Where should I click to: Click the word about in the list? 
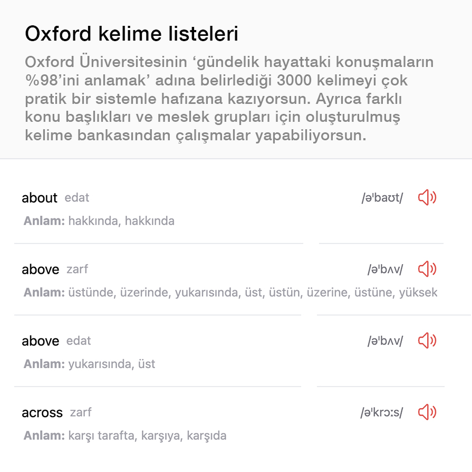[x=40, y=198]
